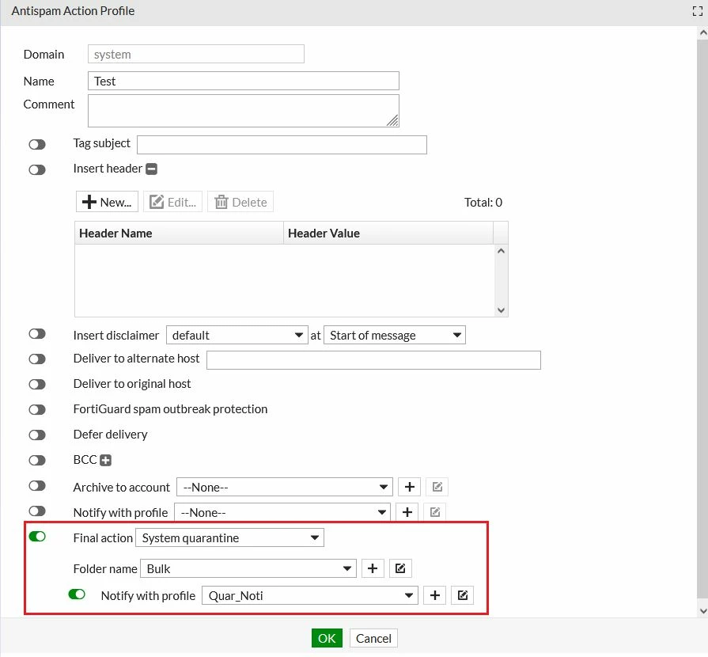Click Cancel to discard changes
This screenshot has height=657, width=708.
373,638
